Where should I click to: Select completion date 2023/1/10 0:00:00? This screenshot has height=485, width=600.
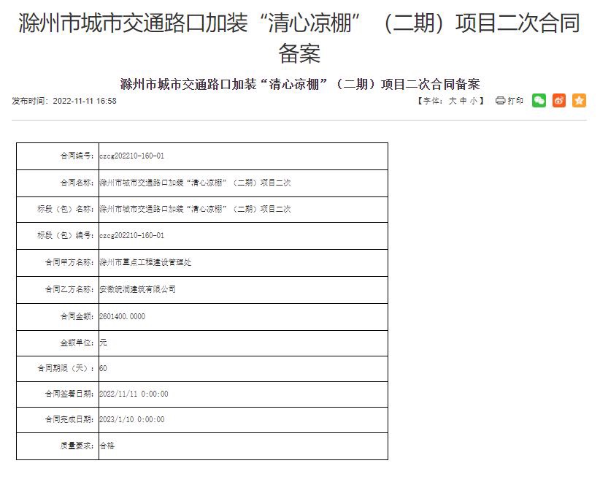132,419
